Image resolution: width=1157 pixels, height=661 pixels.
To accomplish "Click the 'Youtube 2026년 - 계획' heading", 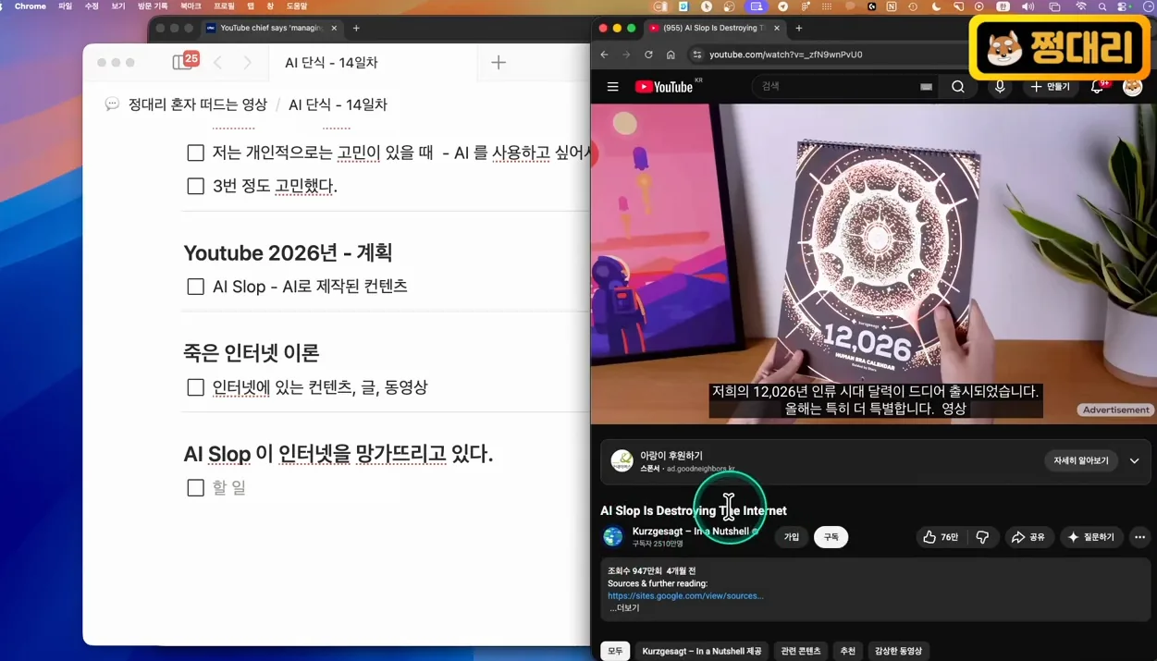I will pos(288,252).
